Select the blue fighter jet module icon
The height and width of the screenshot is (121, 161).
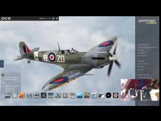point(51,95)
